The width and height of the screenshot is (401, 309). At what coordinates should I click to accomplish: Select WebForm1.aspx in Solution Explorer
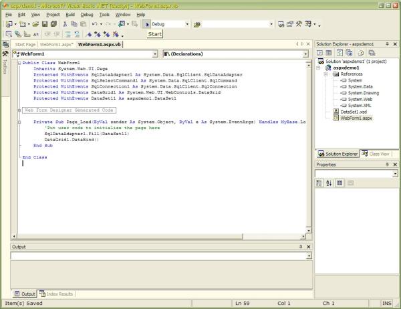click(356, 118)
